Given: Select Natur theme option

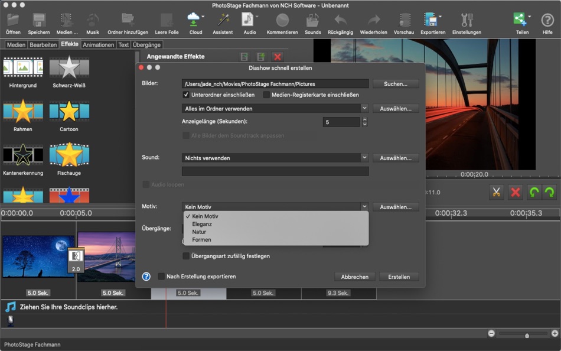Looking at the screenshot, I should (276, 232).
